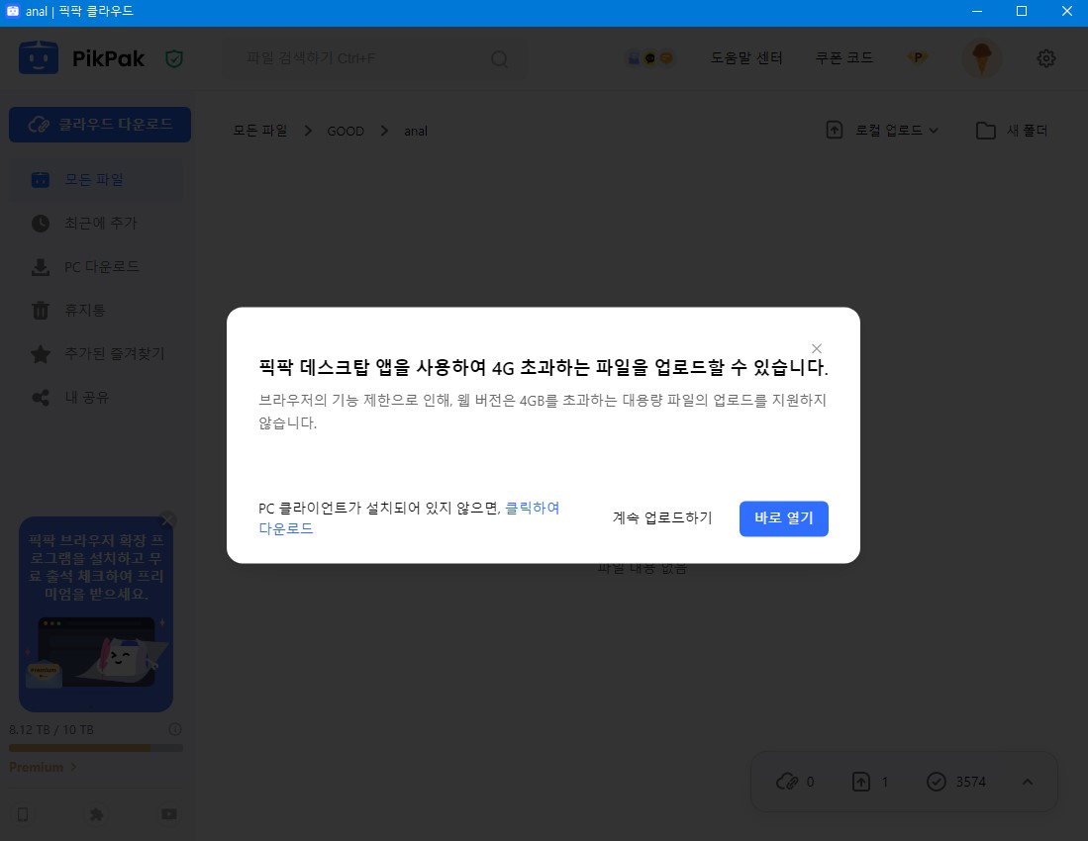Screen dimensions: 1088x841
Task: Select 모든 파일 in sidebar
Action: [97, 179]
